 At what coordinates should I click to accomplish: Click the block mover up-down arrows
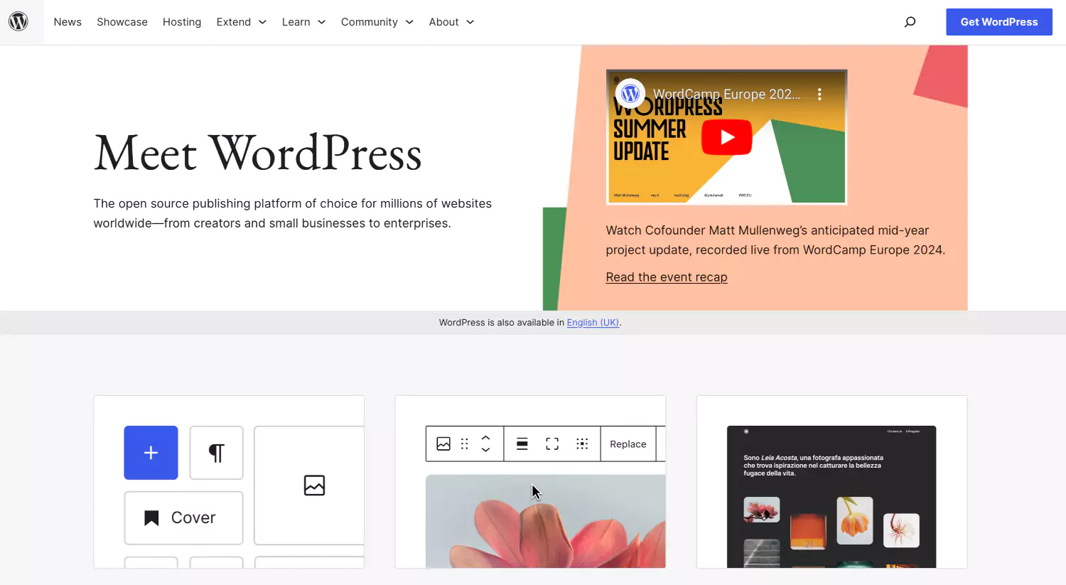486,444
